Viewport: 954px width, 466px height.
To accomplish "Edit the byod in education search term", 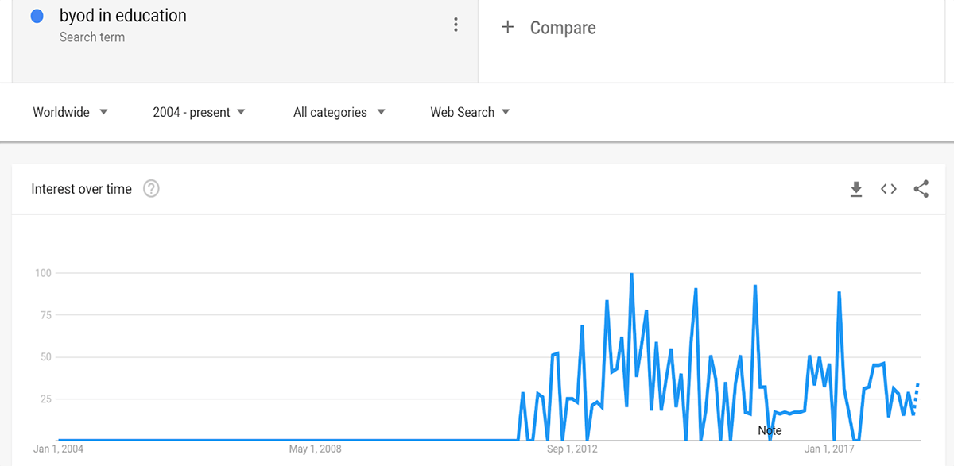I will [123, 16].
